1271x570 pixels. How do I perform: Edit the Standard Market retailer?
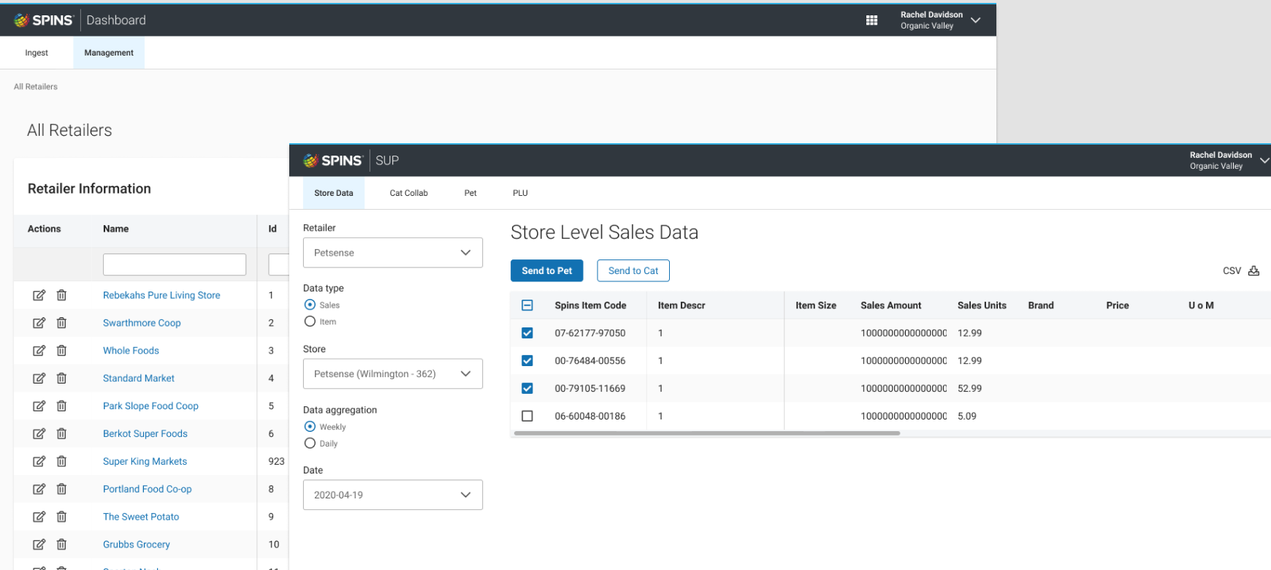tap(39, 379)
